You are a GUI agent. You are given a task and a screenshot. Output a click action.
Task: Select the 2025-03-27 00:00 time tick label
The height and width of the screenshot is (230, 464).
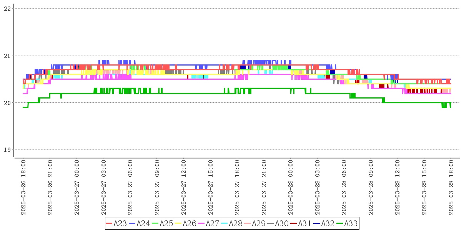tap(77, 187)
